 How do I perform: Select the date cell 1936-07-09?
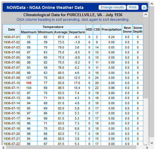[x=12, y=78]
